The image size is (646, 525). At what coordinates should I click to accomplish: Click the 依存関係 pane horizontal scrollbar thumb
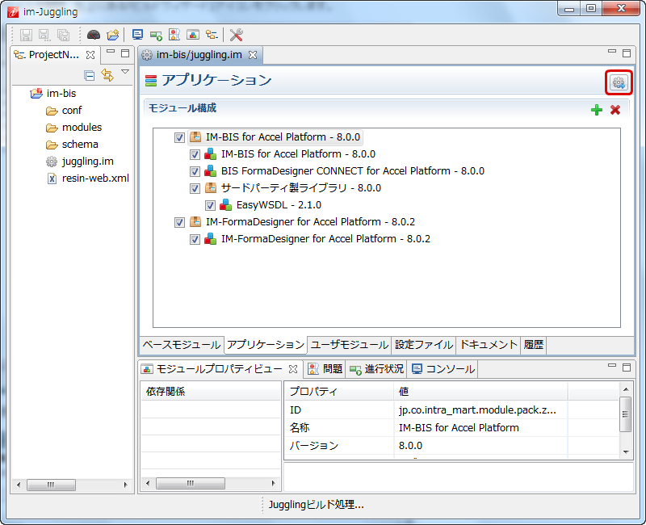pyautogui.click(x=191, y=483)
